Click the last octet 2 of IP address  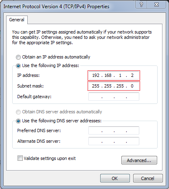coord(132,75)
